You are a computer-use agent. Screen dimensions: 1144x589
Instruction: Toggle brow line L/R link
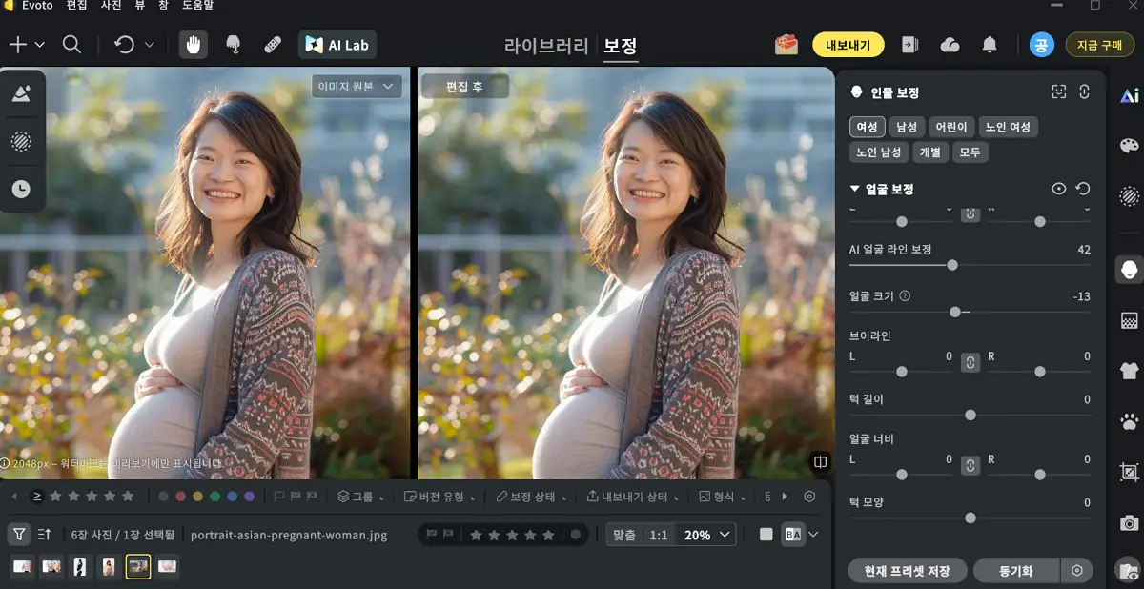[x=970, y=363]
